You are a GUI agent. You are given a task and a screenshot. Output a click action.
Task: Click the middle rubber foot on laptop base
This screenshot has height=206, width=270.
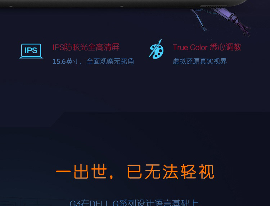point(122,6)
